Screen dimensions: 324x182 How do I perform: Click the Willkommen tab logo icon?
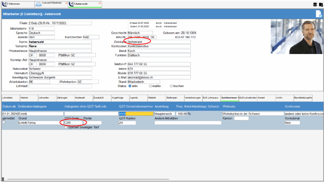(5, 4)
